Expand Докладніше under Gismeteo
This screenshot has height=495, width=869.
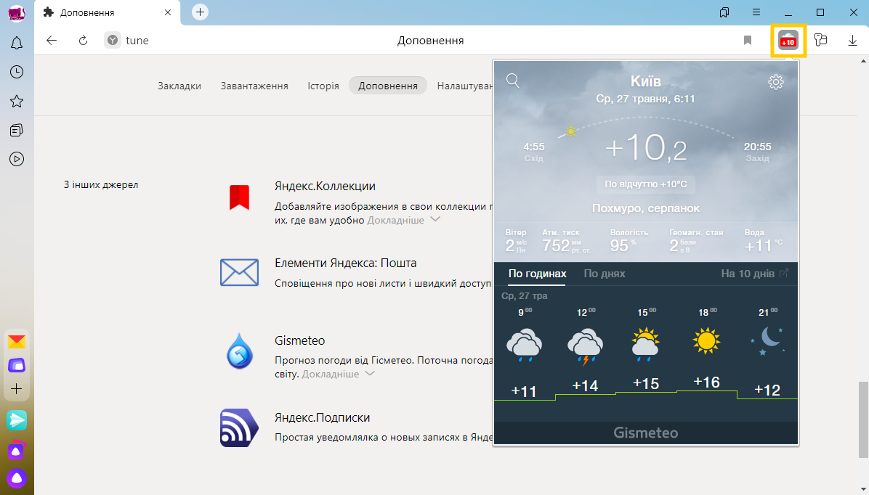click(338, 374)
